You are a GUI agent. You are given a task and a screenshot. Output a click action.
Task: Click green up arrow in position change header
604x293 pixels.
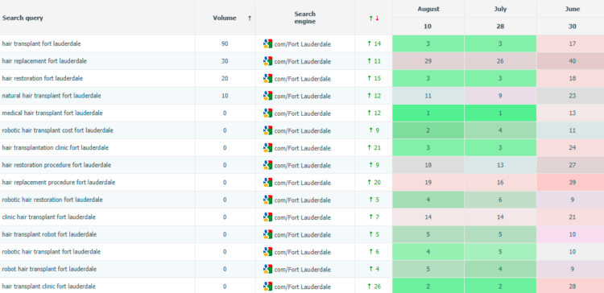pos(371,18)
